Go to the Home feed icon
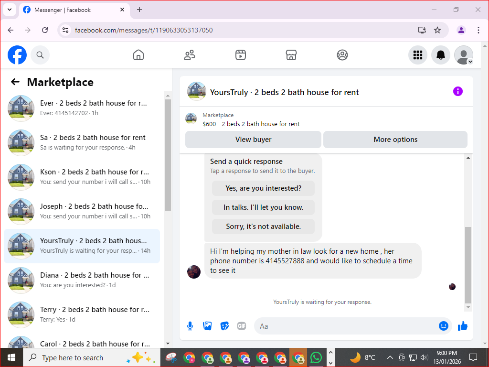The width and height of the screenshot is (489, 367). point(138,55)
